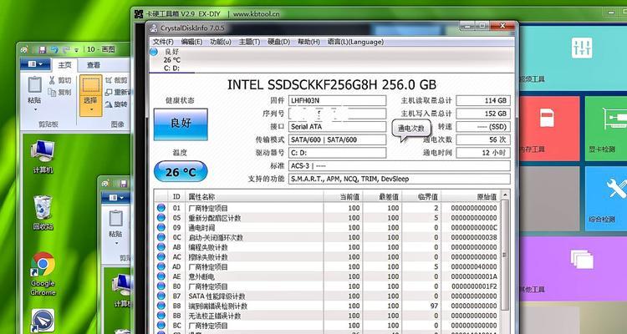This screenshot has width=627, height=334.
Task: Select the row 启动-关闭循环次数
Action: [x=328, y=237]
